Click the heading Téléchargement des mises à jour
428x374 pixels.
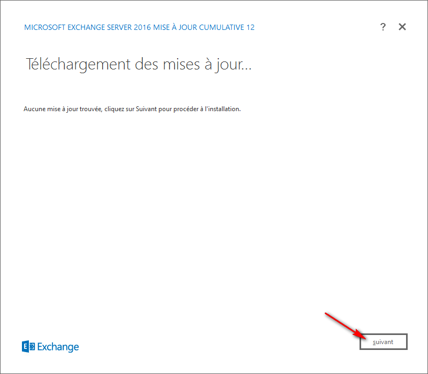click(139, 65)
